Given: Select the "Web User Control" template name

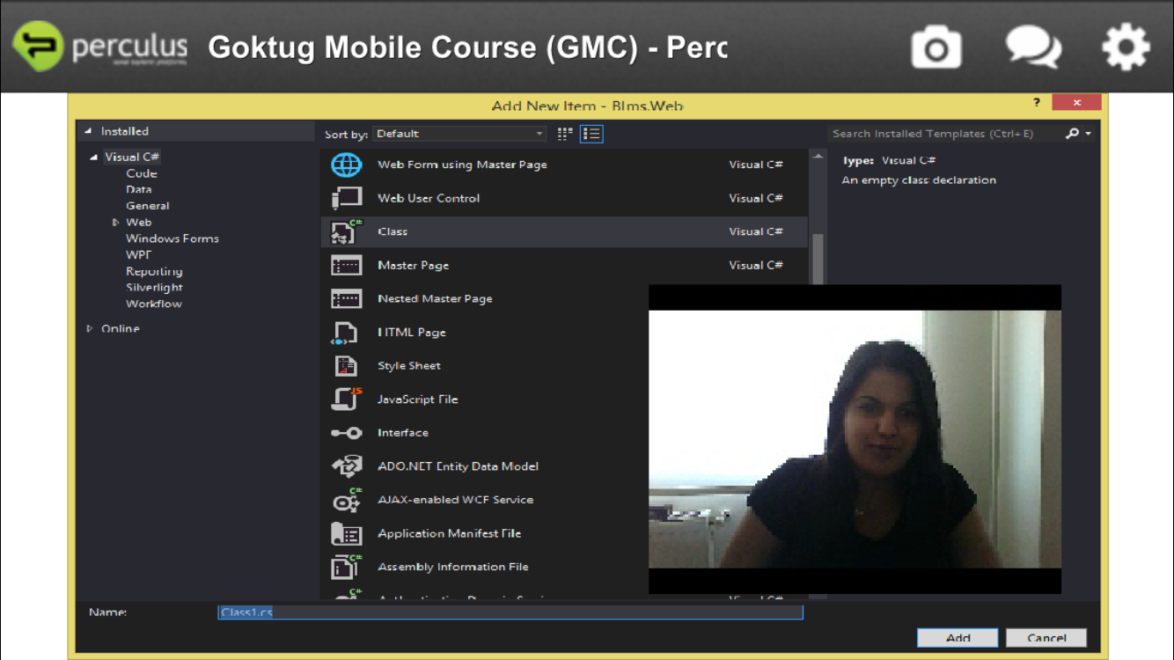Looking at the screenshot, I should coord(429,198).
